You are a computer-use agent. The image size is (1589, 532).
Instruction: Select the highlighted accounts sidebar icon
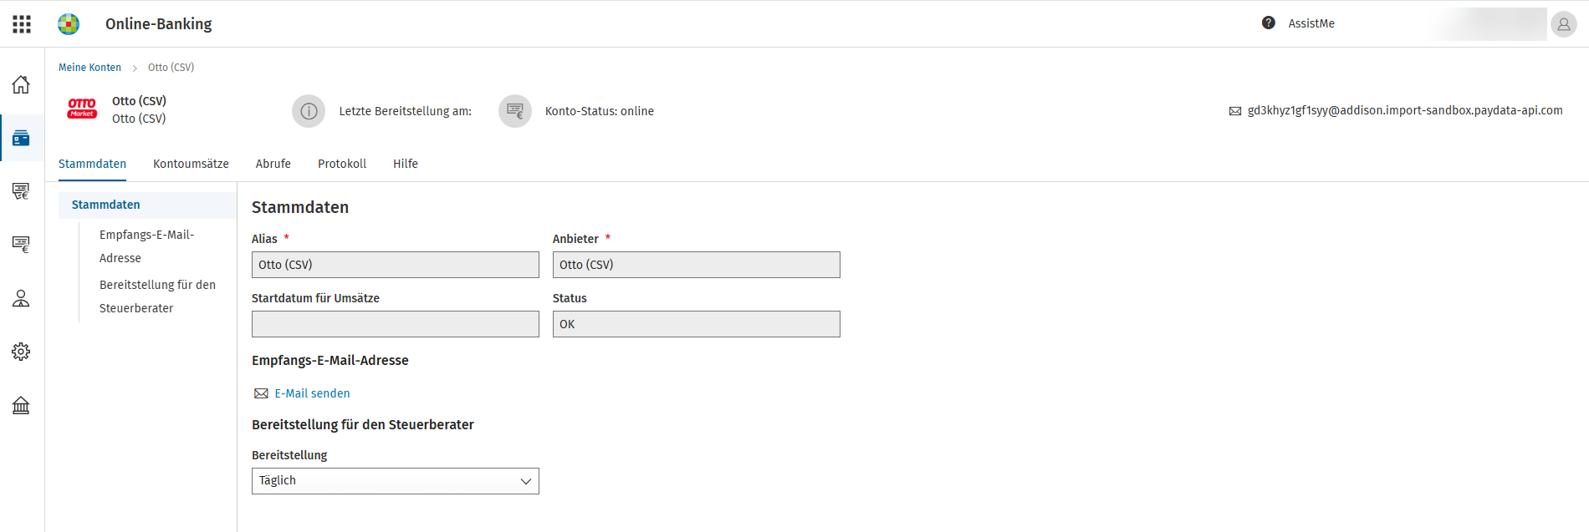(x=21, y=138)
